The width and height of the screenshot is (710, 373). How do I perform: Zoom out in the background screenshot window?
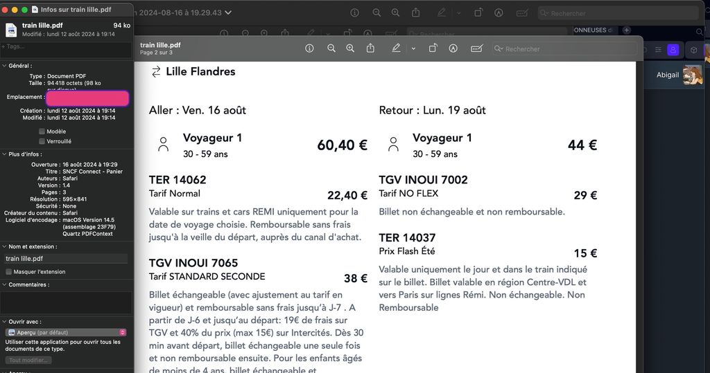[x=376, y=12]
